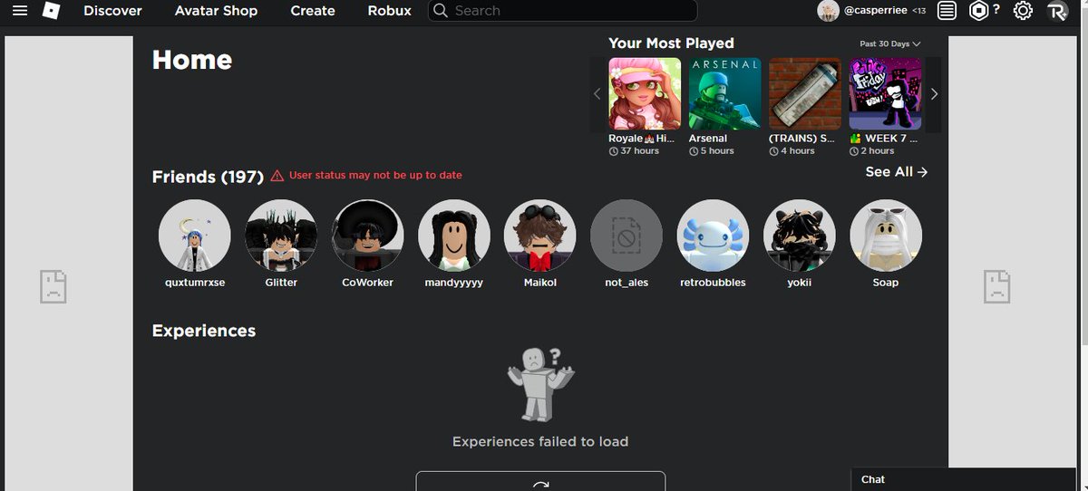The height and width of the screenshot is (491, 1088).
Task: Click the Roblox logo icon
Action: [x=51, y=11]
